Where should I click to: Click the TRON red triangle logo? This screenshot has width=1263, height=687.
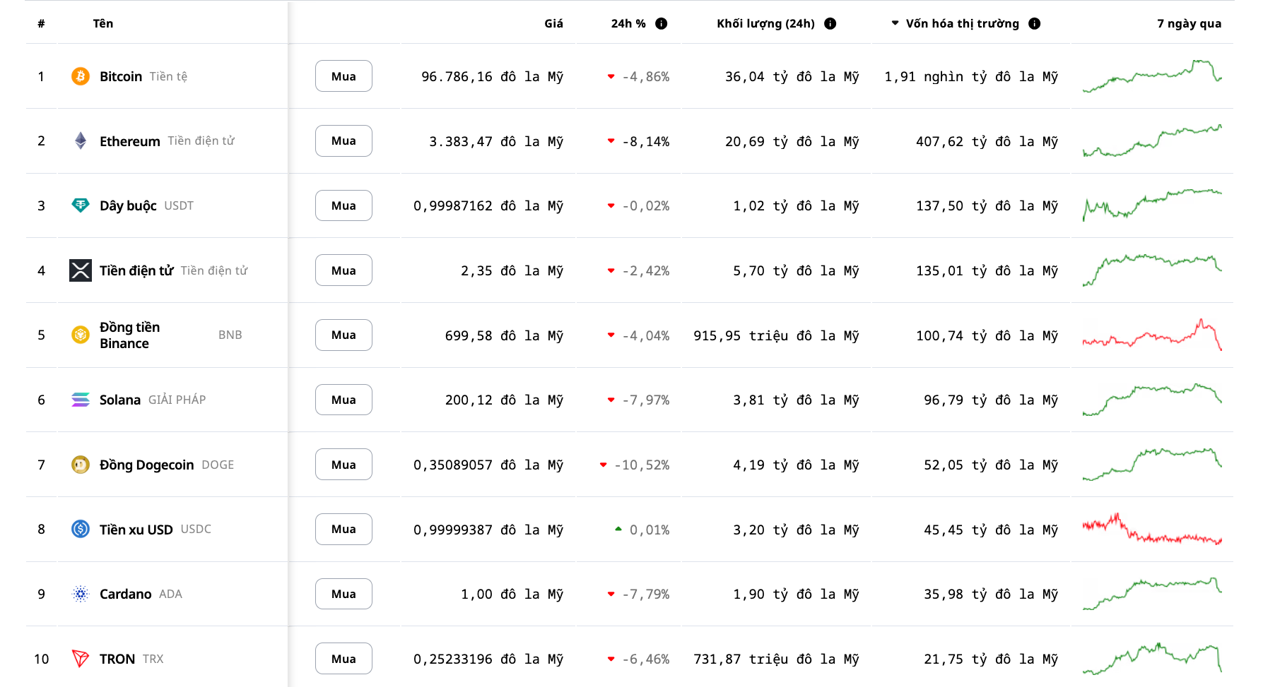point(81,659)
